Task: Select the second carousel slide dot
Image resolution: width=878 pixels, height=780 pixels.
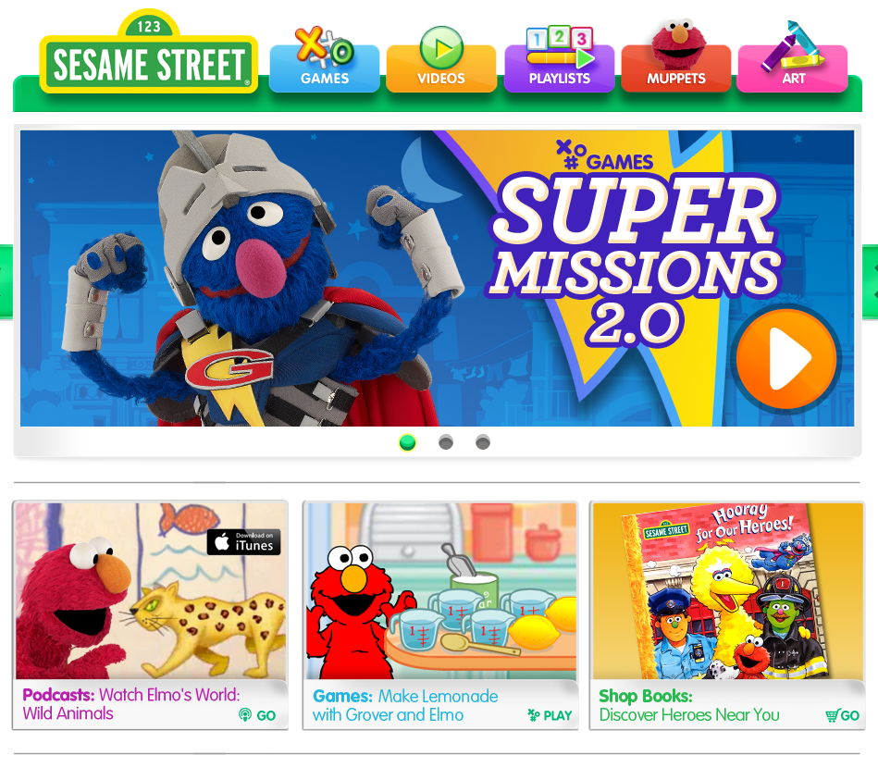Action: (x=446, y=442)
